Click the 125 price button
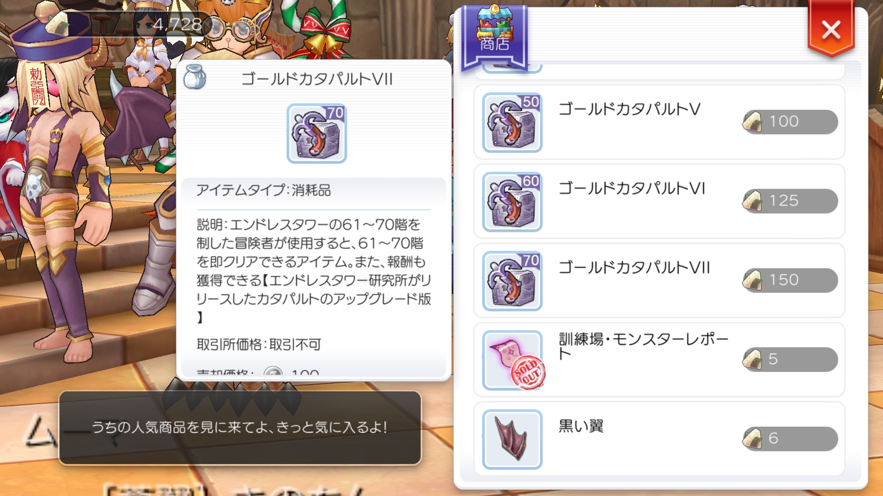 click(790, 201)
